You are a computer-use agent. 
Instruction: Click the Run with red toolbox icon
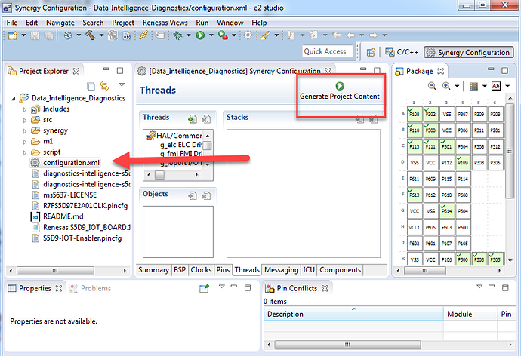[x=223, y=35]
